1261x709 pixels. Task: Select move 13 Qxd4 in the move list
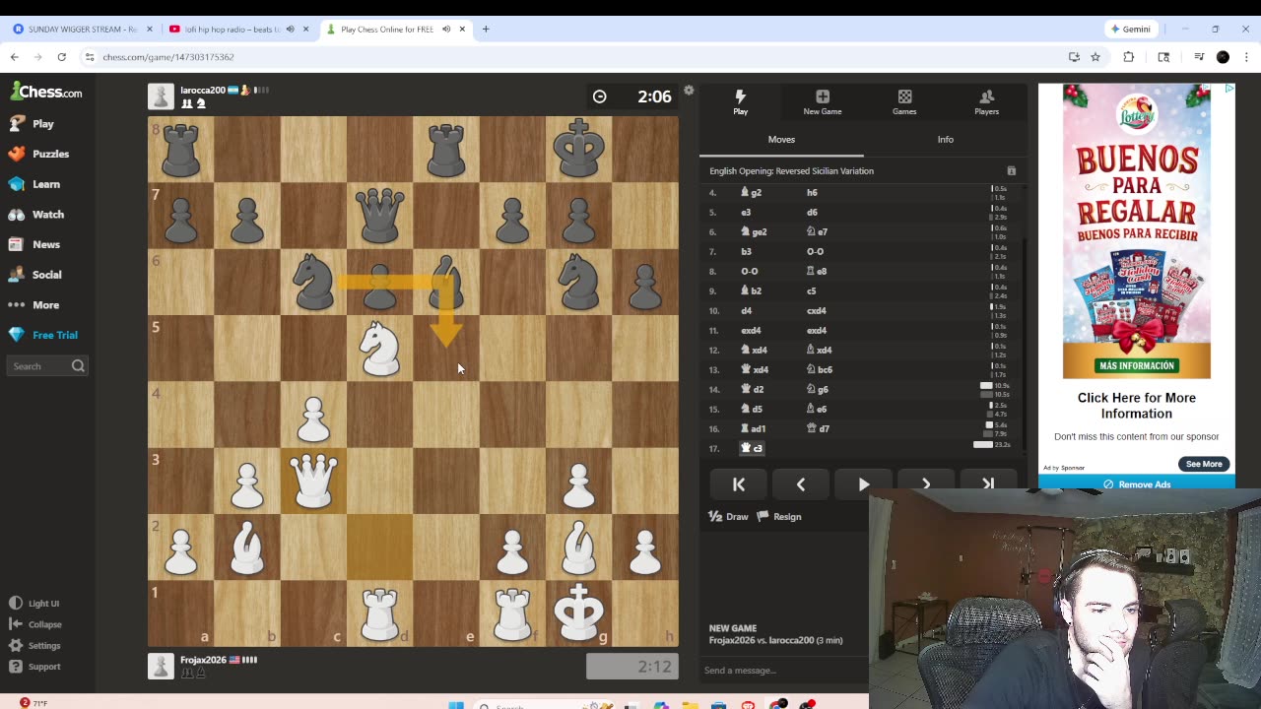click(x=756, y=369)
